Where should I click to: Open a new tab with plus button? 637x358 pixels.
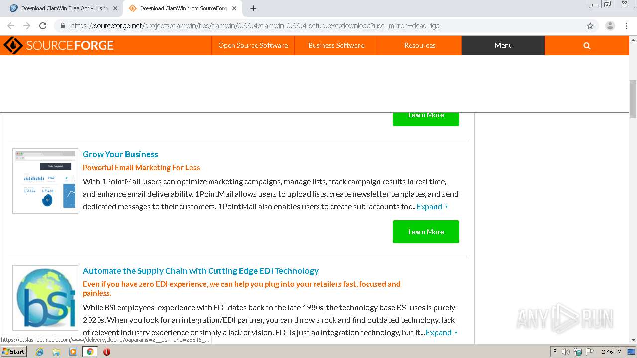pos(253,8)
